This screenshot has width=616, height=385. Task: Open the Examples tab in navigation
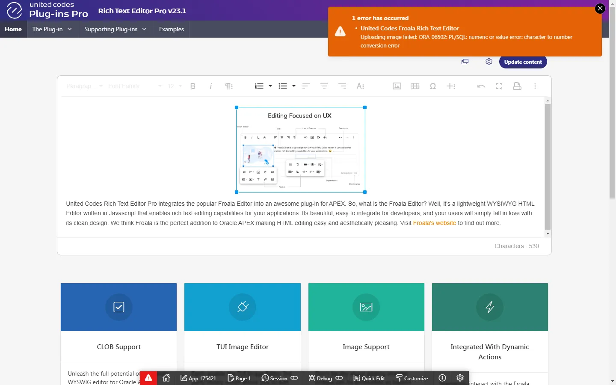(x=171, y=29)
